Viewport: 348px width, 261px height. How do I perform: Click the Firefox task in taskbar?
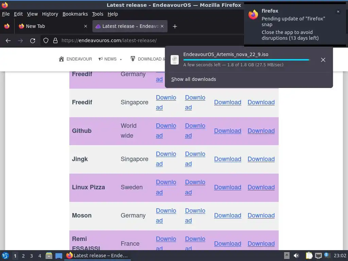[98, 256]
